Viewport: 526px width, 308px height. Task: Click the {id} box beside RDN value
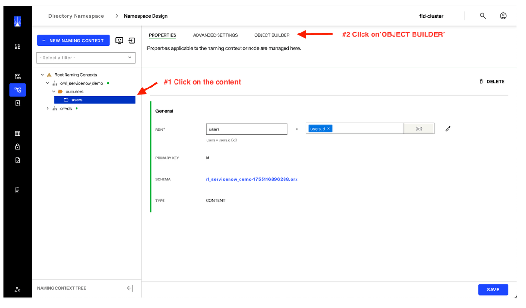click(419, 129)
